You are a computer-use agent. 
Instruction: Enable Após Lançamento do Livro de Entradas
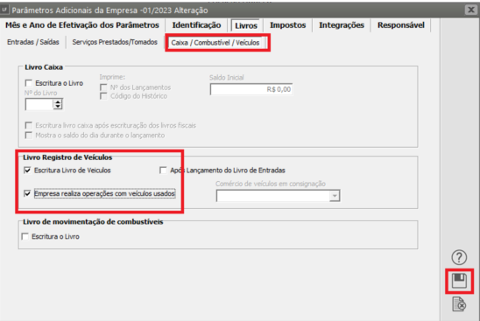pyautogui.click(x=163, y=171)
